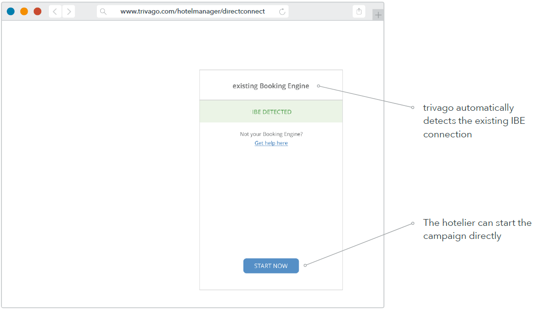
Task: Click the search magnifier in address bar
Action: (103, 12)
